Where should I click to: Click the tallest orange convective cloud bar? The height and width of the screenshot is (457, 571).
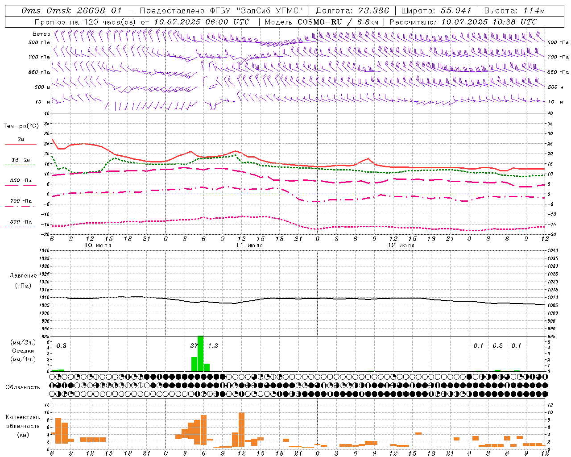[x=241, y=429]
